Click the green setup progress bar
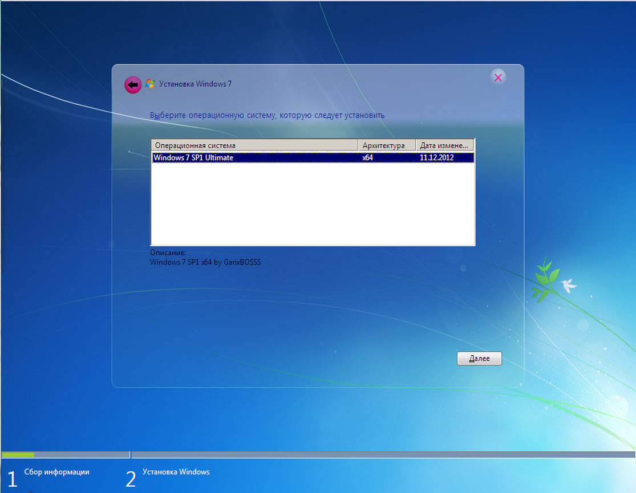This screenshot has width=636, height=493. point(18,455)
